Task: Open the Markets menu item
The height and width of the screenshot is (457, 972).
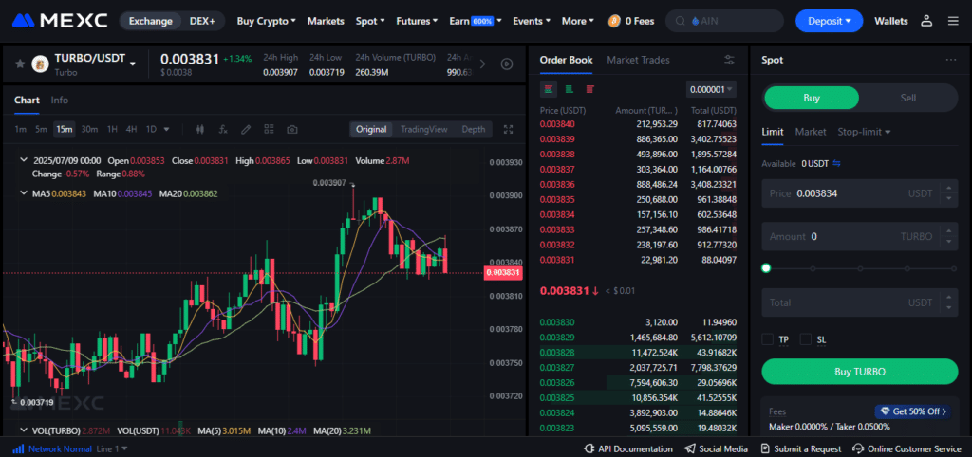Action: (x=326, y=21)
